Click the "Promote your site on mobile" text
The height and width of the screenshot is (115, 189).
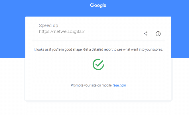coord(92,85)
